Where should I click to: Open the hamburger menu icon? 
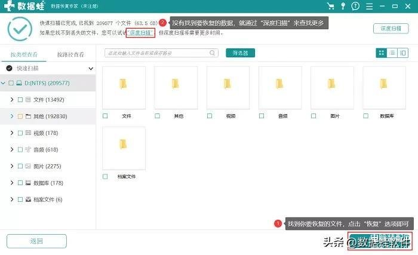[x=369, y=6]
